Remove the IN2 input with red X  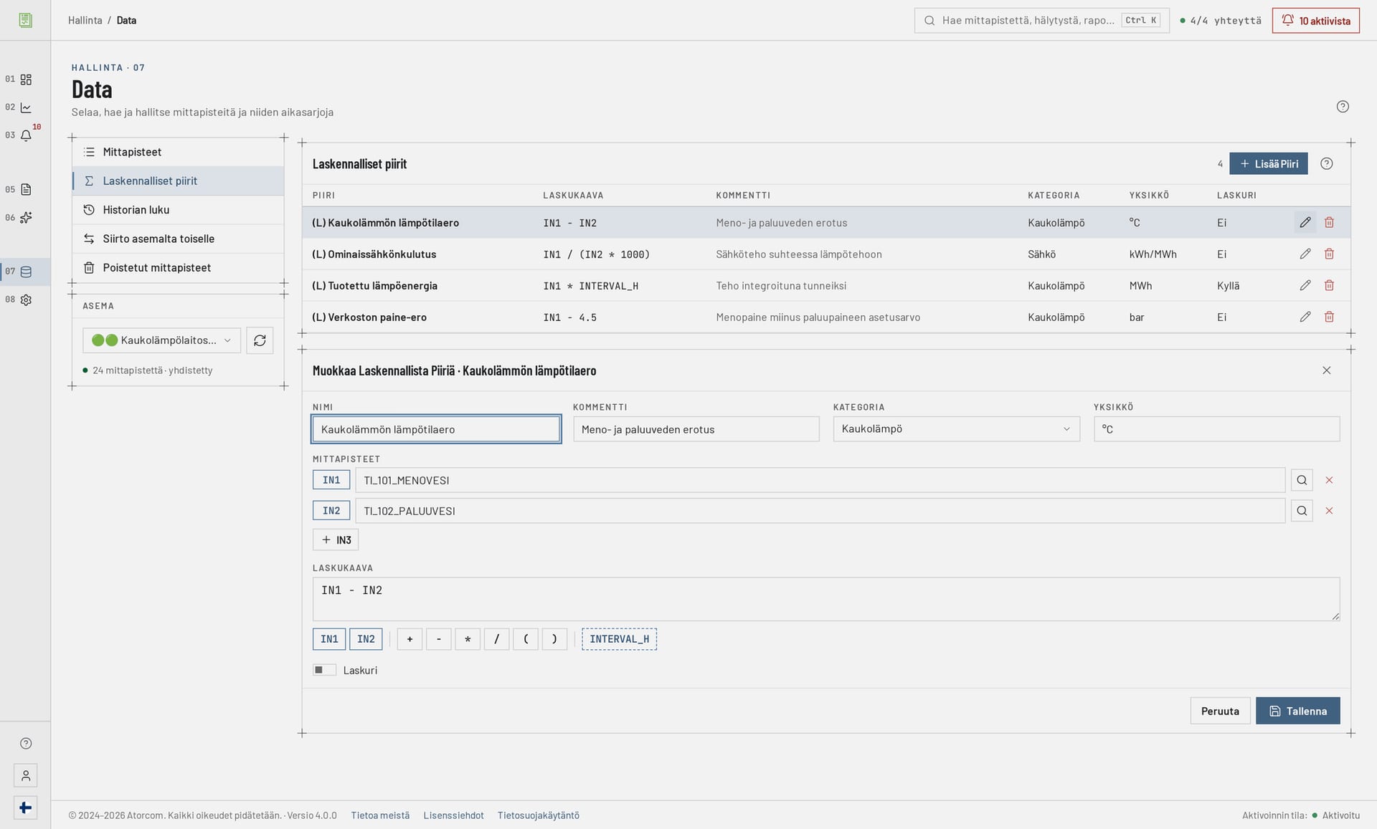(1329, 511)
